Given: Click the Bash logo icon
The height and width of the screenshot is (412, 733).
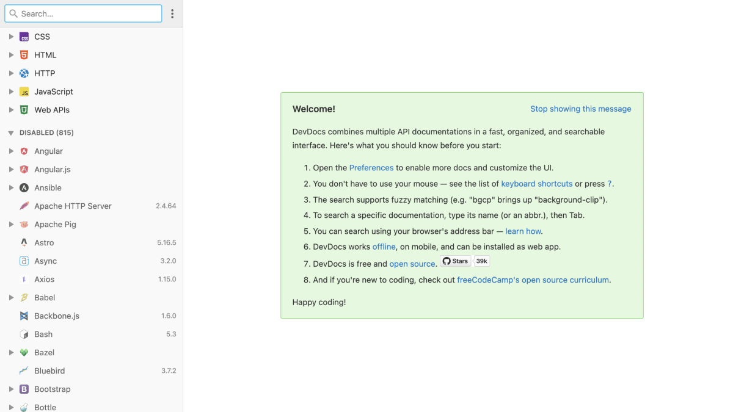Looking at the screenshot, I should click(24, 334).
